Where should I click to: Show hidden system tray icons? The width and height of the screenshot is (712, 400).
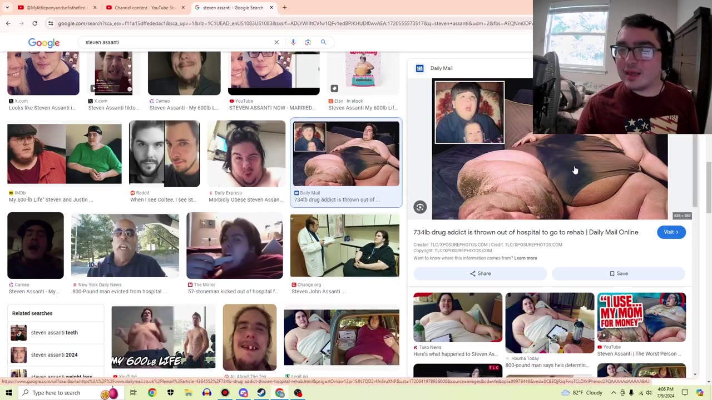(614, 393)
